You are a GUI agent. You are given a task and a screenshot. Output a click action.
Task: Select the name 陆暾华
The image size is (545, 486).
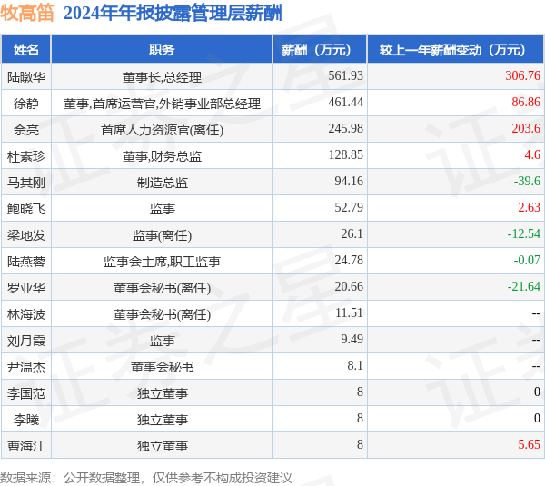(x=26, y=77)
